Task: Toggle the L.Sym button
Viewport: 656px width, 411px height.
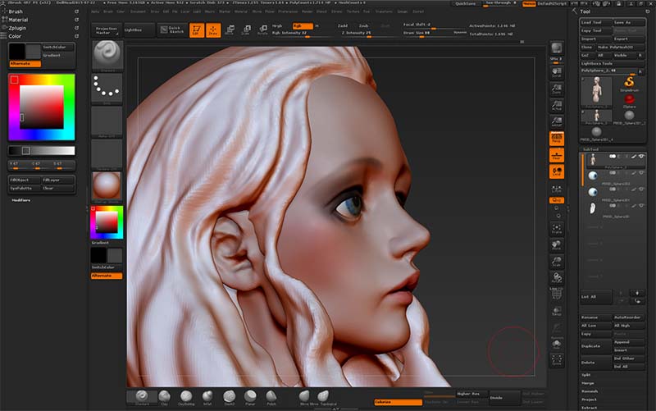Action: tap(557, 190)
